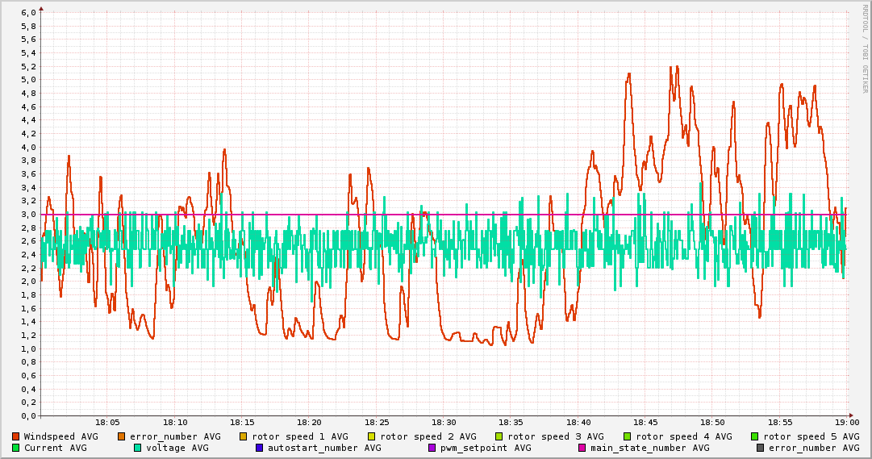Click the blue autostart_number AVG swatch
The height and width of the screenshot is (459, 872).
(260, 448)
